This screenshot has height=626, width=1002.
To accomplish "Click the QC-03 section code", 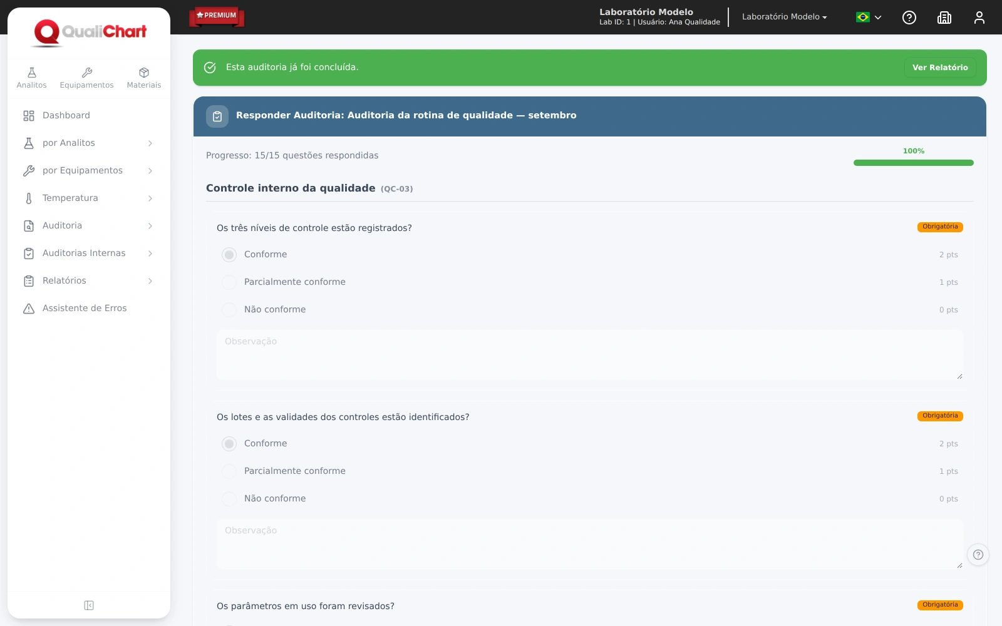I will [x=396, y=189].
